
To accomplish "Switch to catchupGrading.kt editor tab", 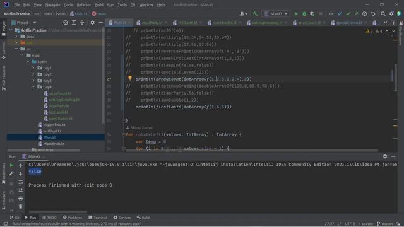I will 267,23.
